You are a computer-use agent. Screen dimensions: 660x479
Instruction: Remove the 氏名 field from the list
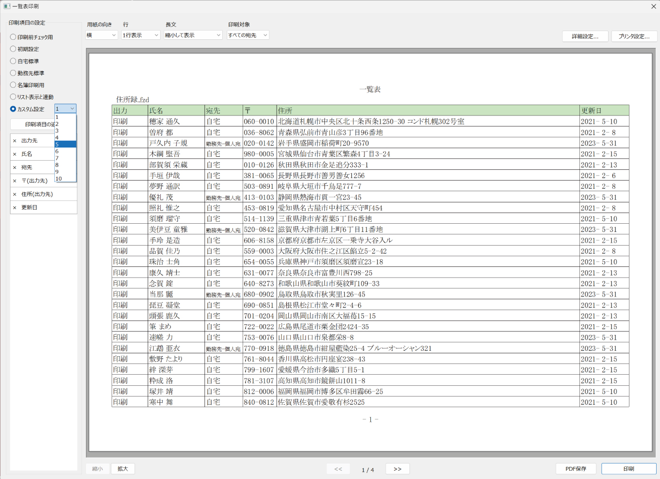point(15,154)
